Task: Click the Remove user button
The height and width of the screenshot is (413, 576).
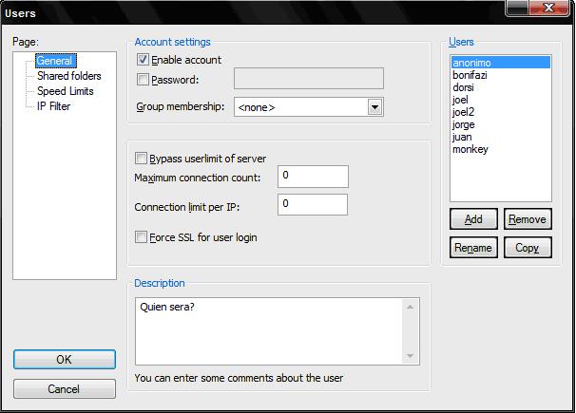Action: click(528, 219)
